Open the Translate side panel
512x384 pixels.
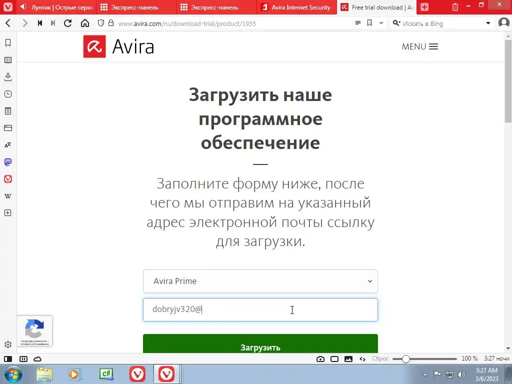click(8, 145)
